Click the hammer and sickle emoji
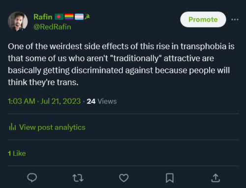This screenshot has height=188, width=246. [87, 17]
